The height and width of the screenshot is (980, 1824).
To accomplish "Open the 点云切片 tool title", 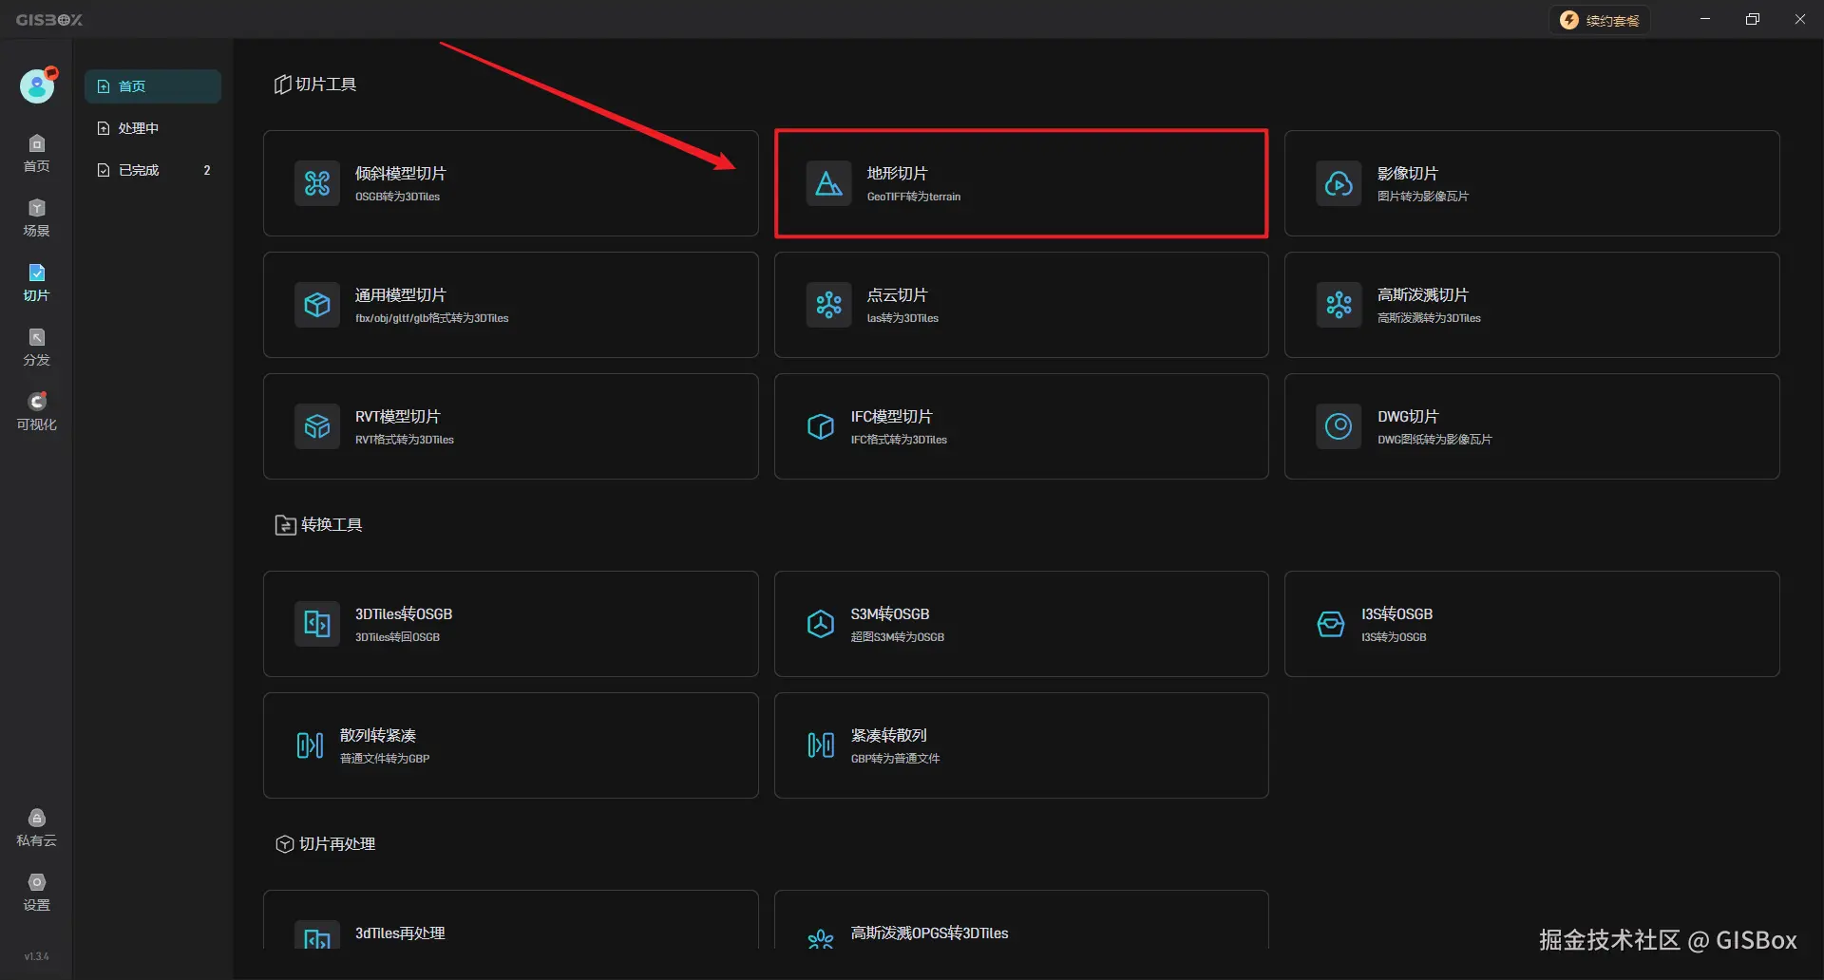I will pyautogui.click(x=897, y=295).
